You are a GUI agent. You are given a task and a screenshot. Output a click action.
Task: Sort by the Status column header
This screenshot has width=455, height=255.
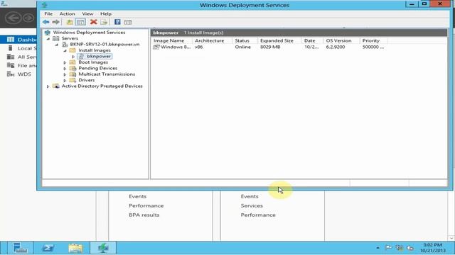(245, 40)
